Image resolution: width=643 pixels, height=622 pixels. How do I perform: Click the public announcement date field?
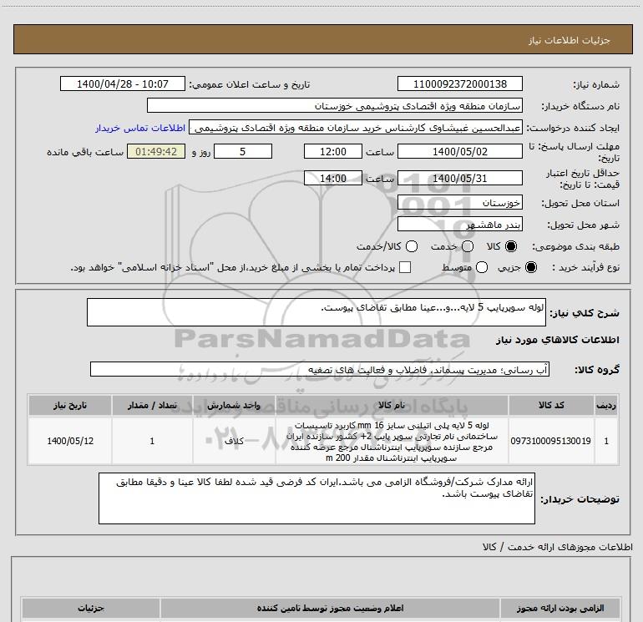[123, 83]
